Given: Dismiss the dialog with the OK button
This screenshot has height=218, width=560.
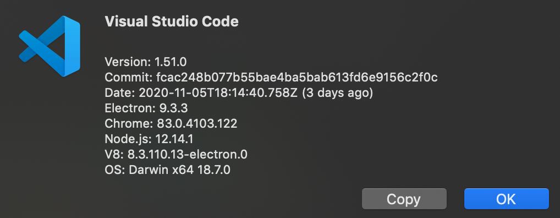Looking at the screenshot, I should click(506, 199).
